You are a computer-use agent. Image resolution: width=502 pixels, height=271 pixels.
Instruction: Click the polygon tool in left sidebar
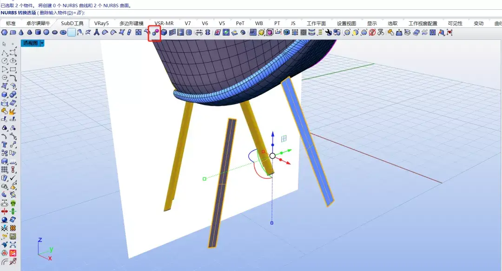[x=5, y=77]
